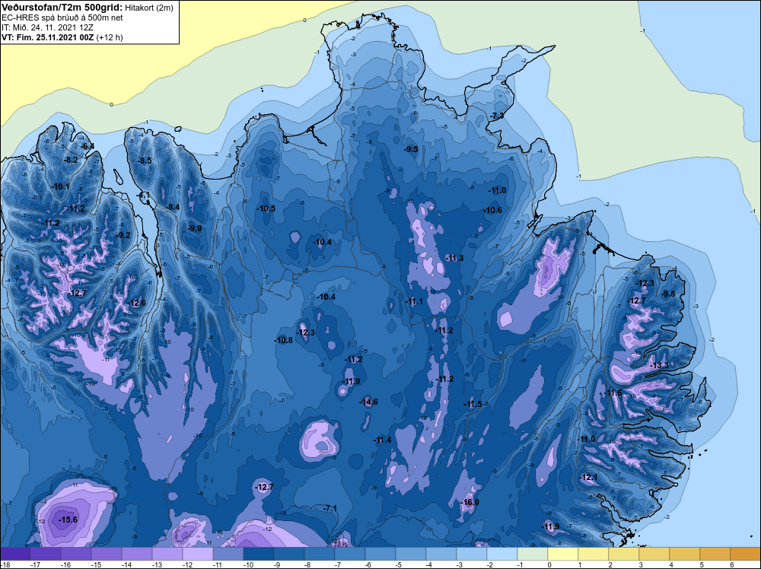Viewport: 761px width, 569px height.
Task: Select the '-12.1' temperature label
Action: [x=589, y=477]
